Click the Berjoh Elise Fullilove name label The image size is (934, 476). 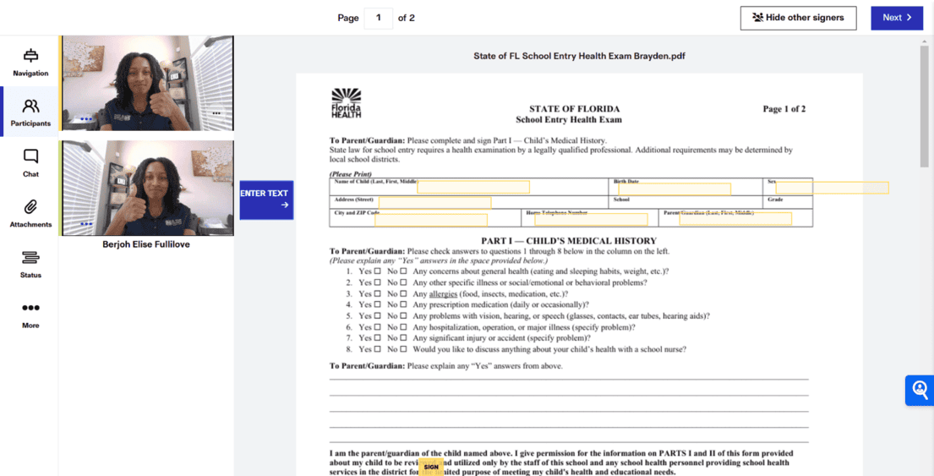point(146,244)
